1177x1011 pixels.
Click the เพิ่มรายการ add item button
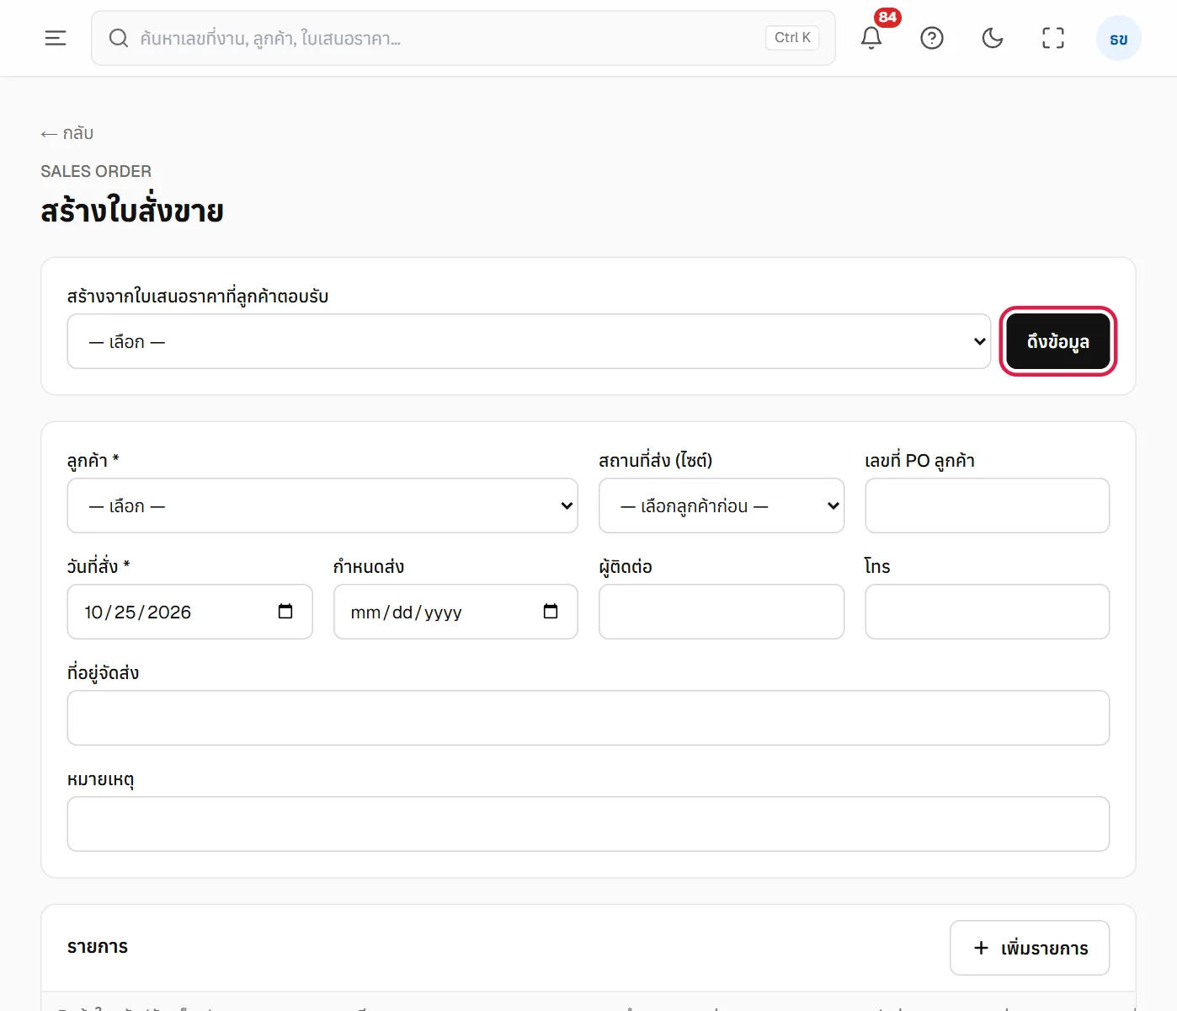[x=1030, y=948]
